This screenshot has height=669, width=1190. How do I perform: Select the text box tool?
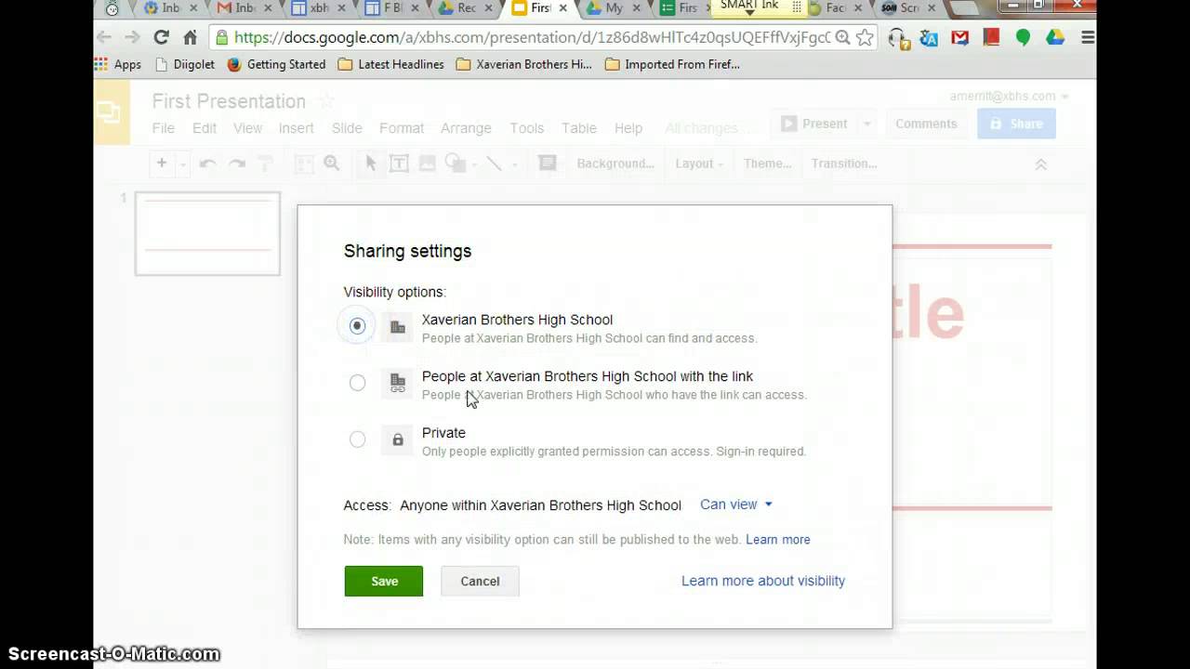(399, 164)
